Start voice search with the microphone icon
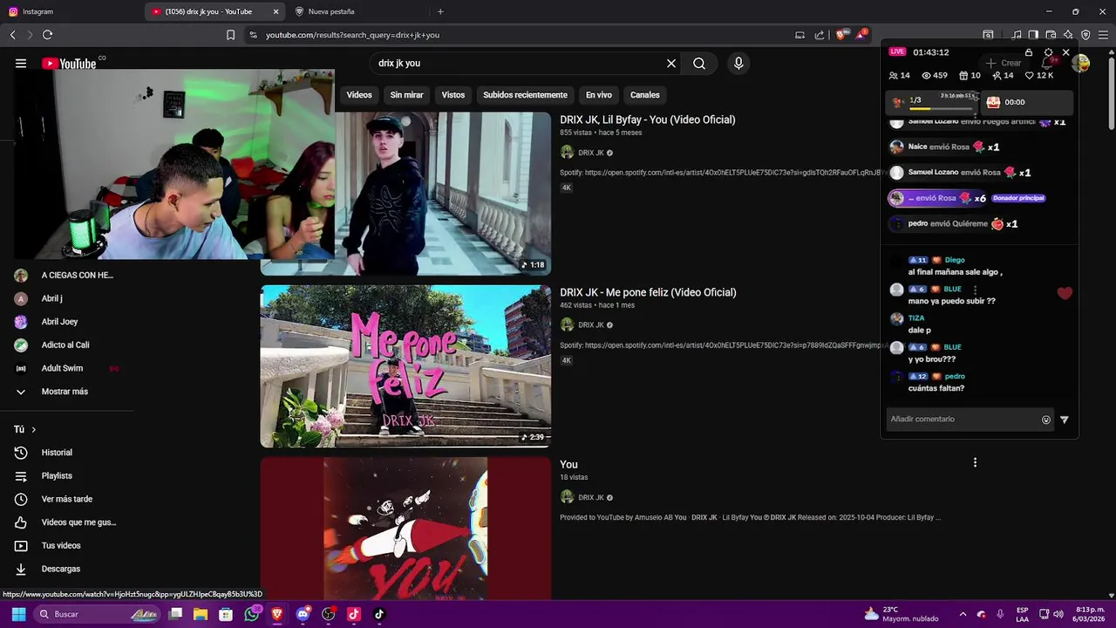The image size is (1116, 628). pos(738,63)
